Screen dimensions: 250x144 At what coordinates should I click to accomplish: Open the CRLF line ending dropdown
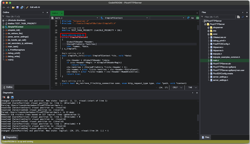click(177, 88)
